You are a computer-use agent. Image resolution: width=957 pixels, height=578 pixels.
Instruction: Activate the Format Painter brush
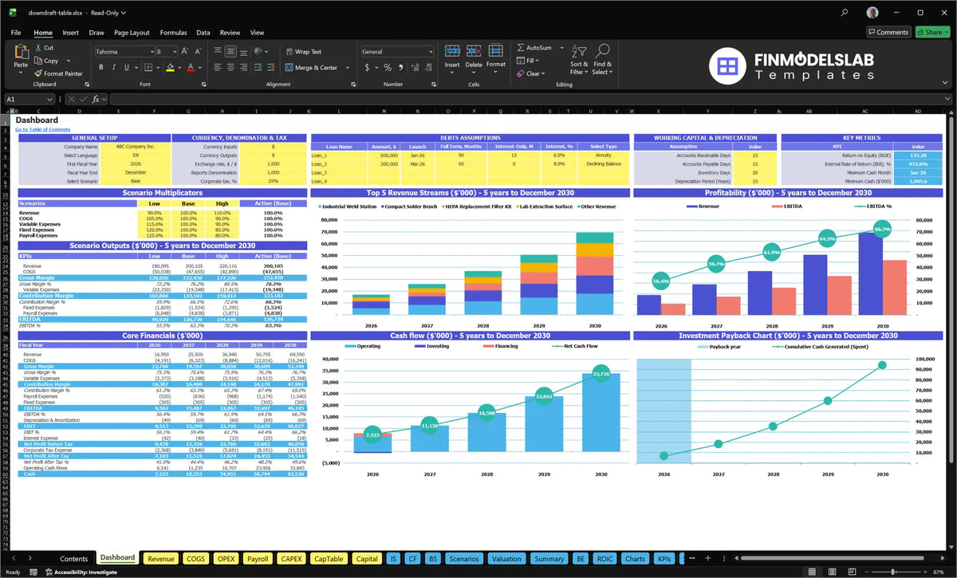click(39, 73)
